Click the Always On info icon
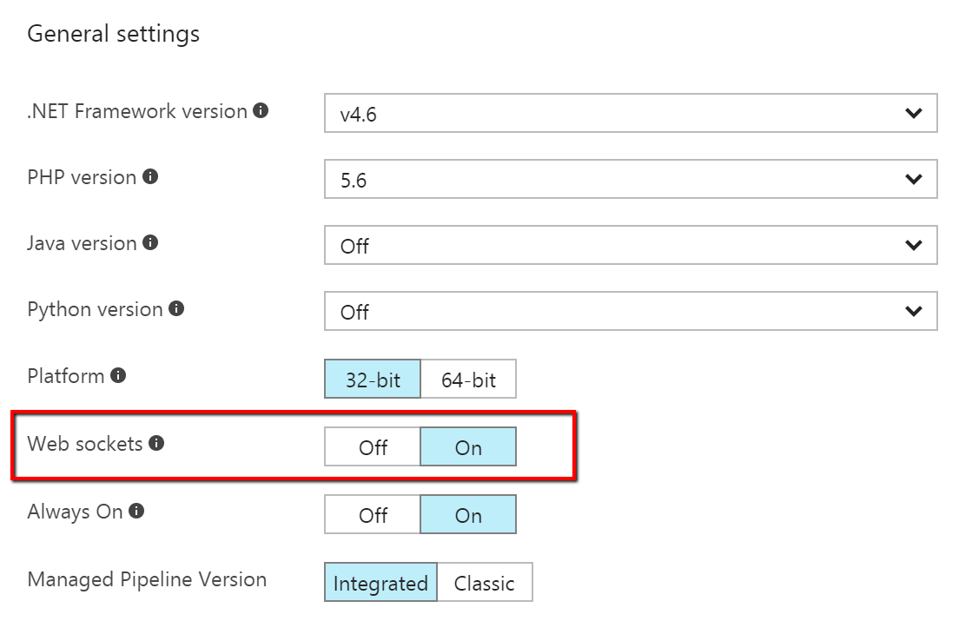Image resolution: width=972 pixels, height=621 pixels. pos(136,512)
